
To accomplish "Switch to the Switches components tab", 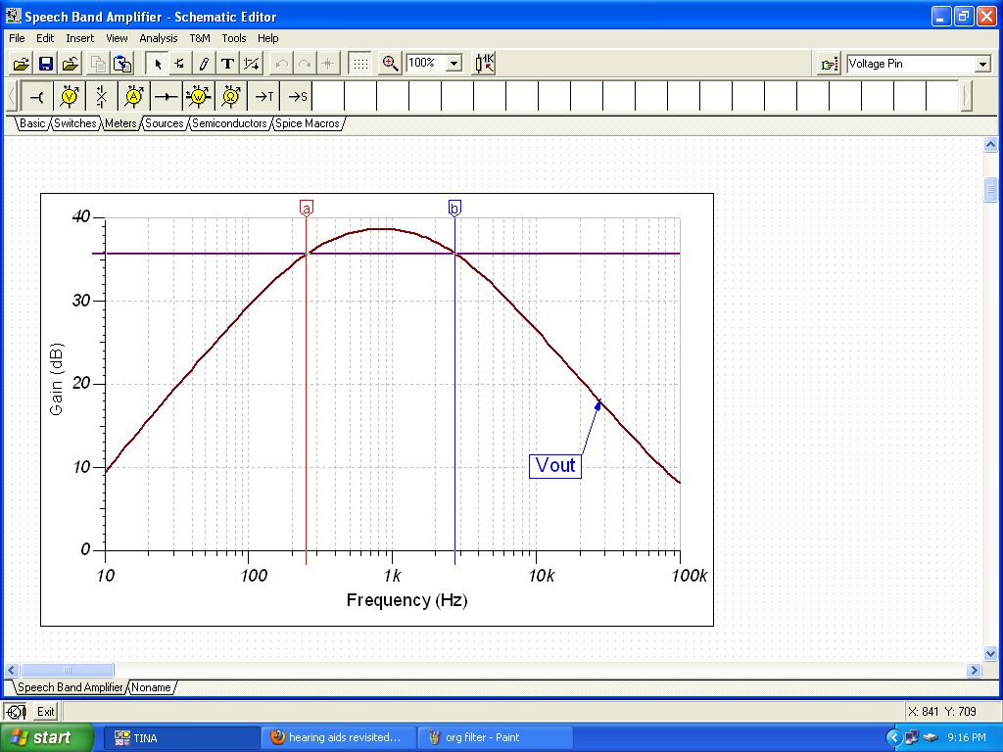I will pos(74,123).
